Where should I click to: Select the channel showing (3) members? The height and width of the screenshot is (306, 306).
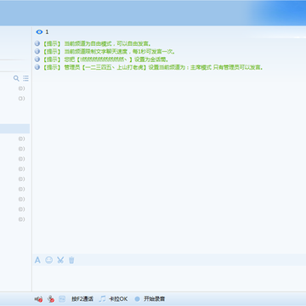pyautogui.click(x=14, y=99)
